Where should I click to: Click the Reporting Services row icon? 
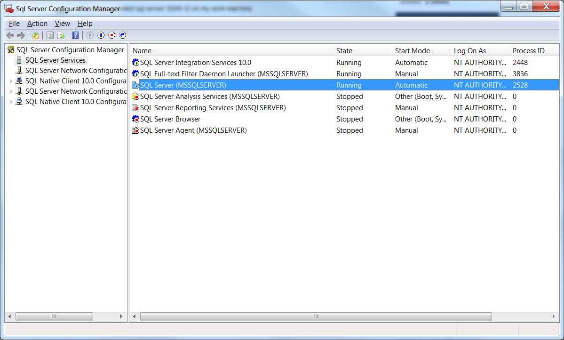tap(135, 108)
